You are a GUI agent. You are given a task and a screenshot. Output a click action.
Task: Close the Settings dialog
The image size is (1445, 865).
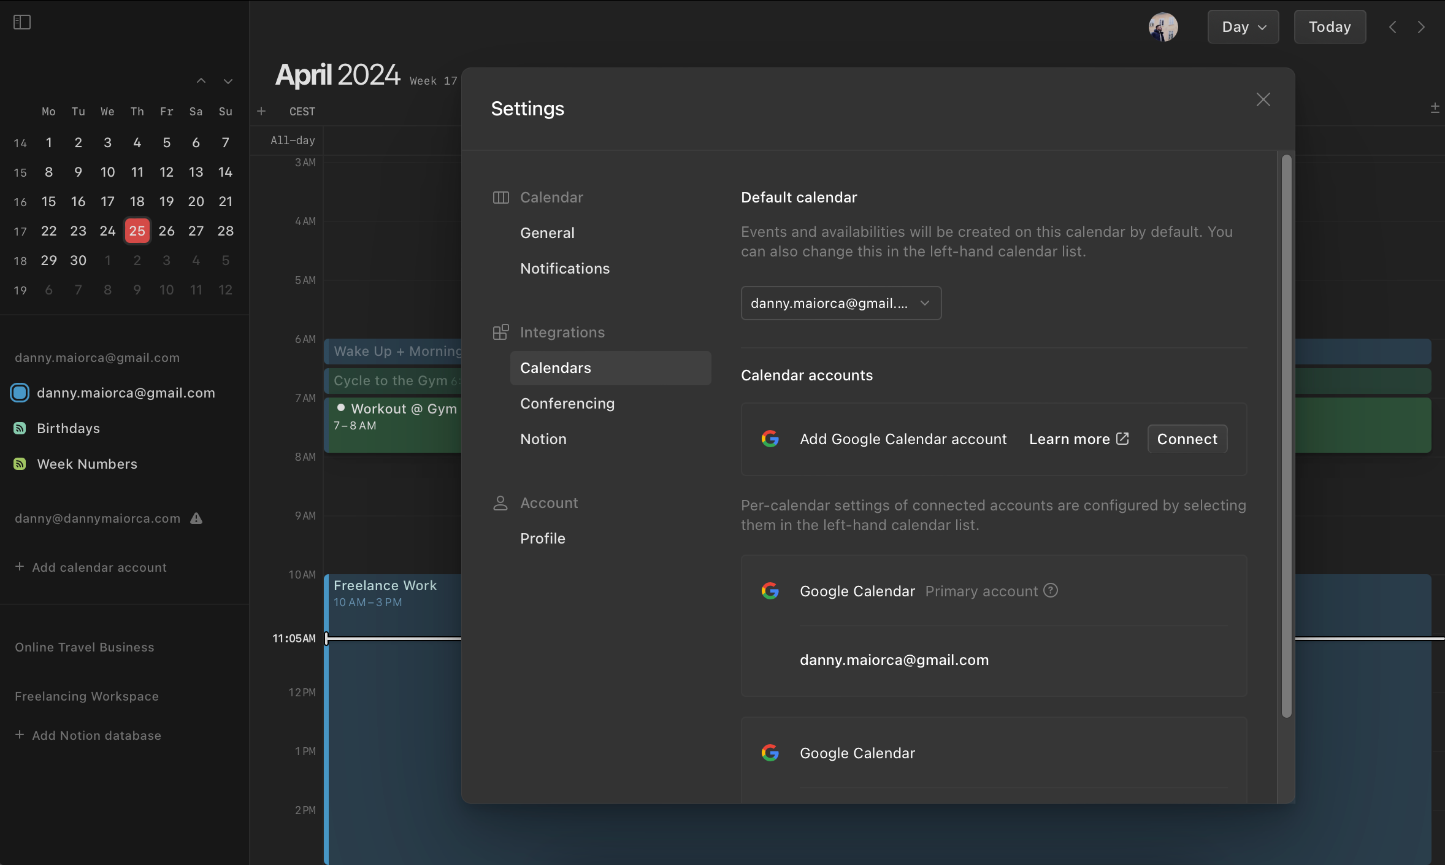pos(1263,99)
